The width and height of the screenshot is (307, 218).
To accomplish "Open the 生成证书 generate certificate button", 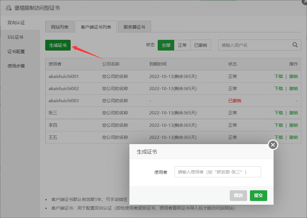I will tap(58, 45).
